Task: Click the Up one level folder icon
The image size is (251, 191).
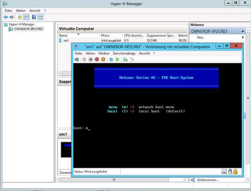Action: click(x=20, y=17)
